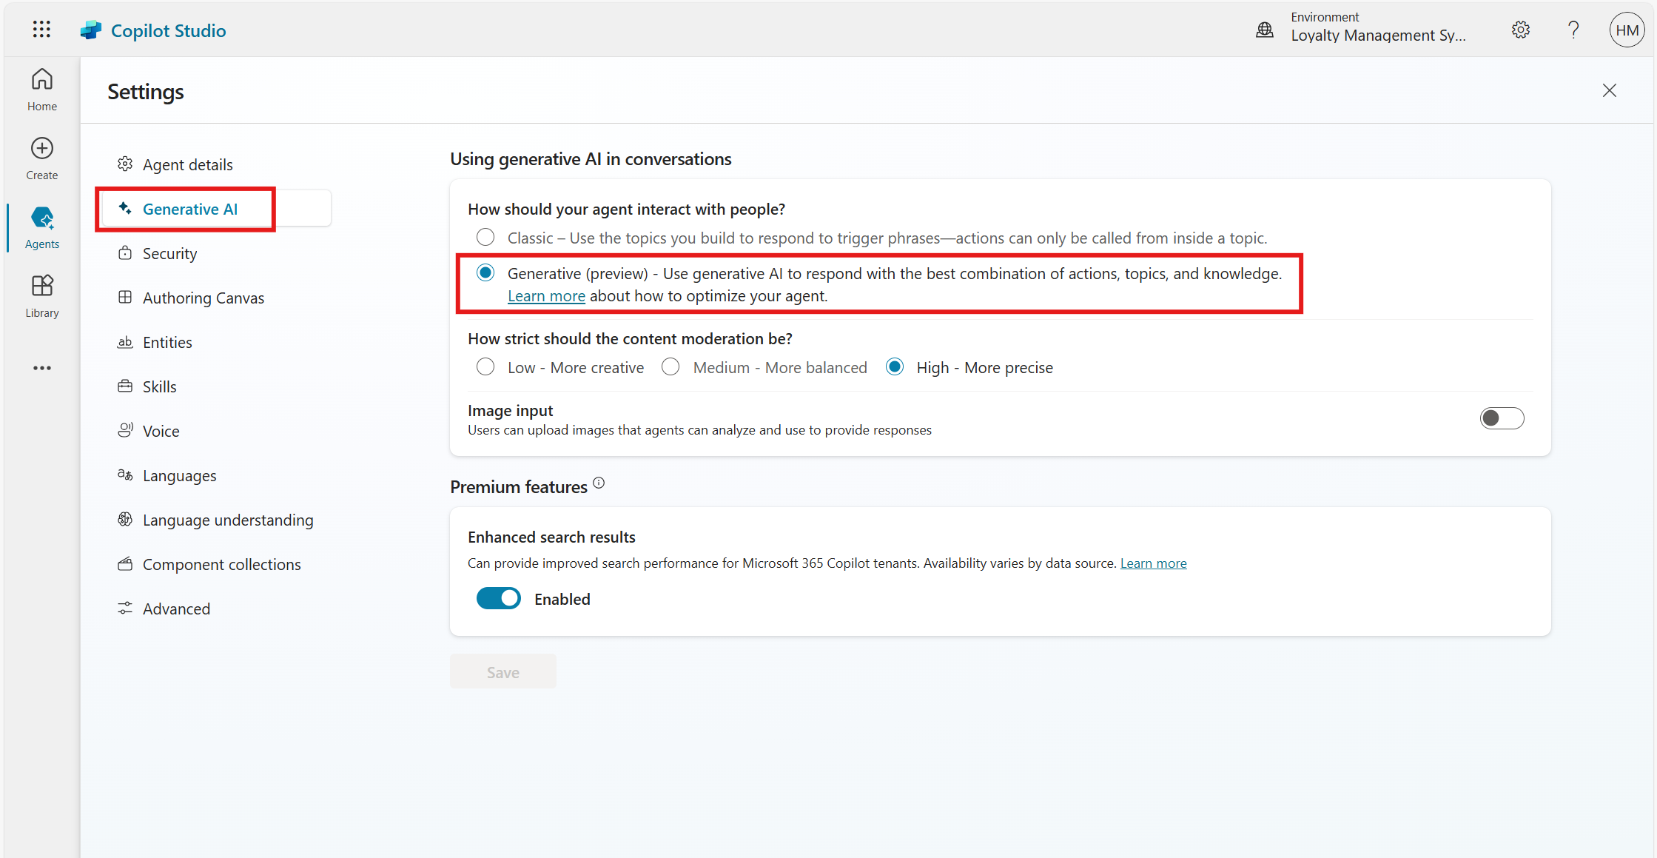
Task: Open the Library sidebar icon
Action: point(42,295)
